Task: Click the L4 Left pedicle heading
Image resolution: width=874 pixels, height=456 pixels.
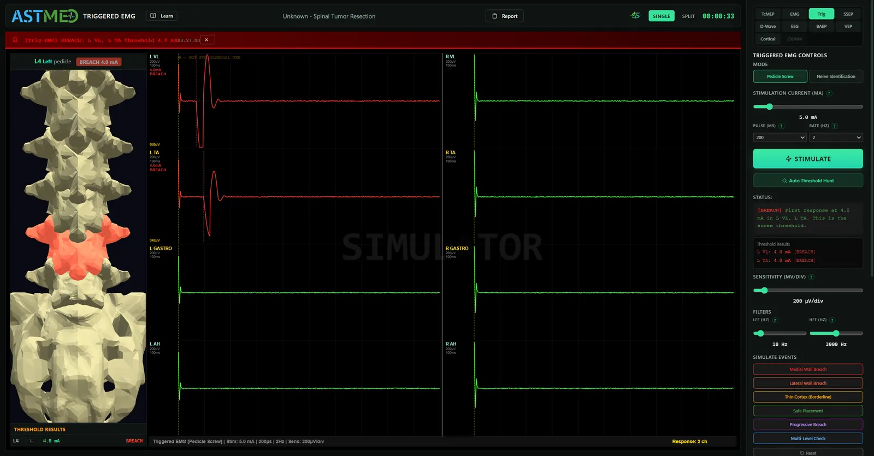Action: tap(53, 62)
